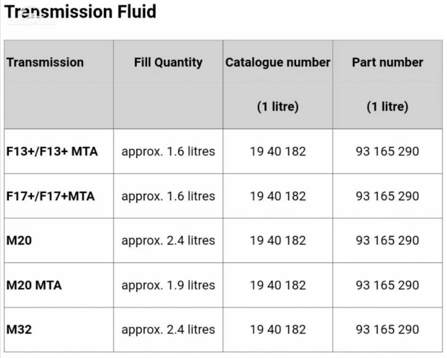Click catalogue number in the M20 row
This screenshot has width=447, height=358.
click(x=278, y=241)
